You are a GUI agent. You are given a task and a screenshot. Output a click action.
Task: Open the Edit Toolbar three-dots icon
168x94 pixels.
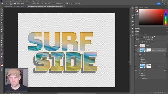(2, 61)
